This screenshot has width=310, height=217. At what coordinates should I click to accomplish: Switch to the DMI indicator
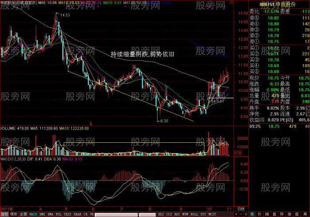coord(43,214)
